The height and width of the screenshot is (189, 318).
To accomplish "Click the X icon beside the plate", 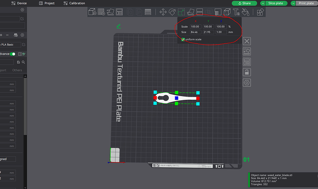I will (247, 41).
